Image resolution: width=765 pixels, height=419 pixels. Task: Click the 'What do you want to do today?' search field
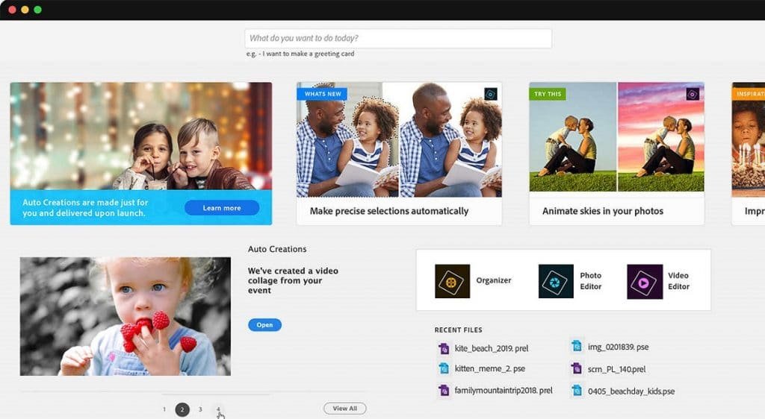point(397,39)
